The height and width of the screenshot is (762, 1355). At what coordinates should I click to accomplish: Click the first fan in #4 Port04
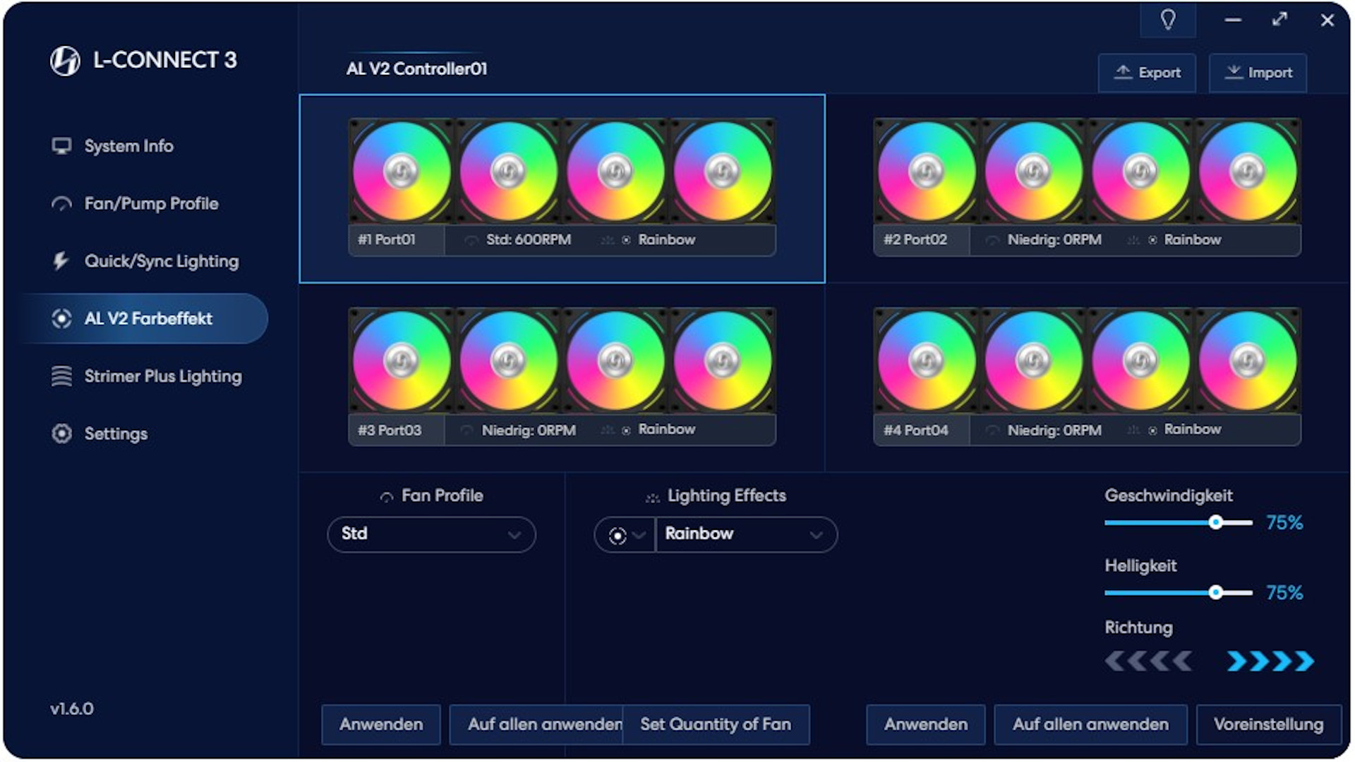click(x=927, y=361)
